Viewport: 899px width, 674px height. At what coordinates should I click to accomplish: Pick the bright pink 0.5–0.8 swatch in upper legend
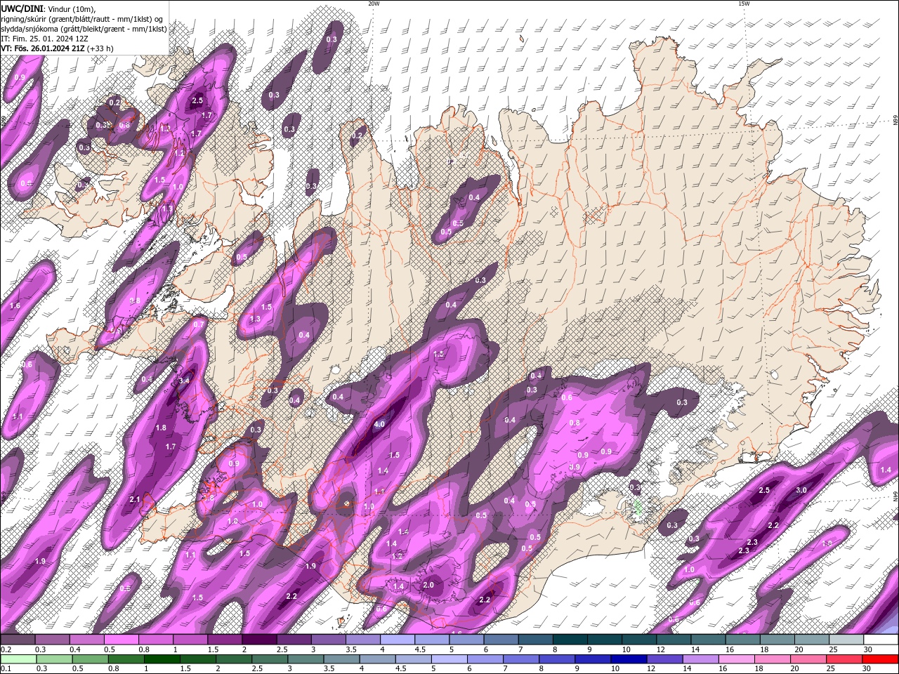[x=121, y=640]
